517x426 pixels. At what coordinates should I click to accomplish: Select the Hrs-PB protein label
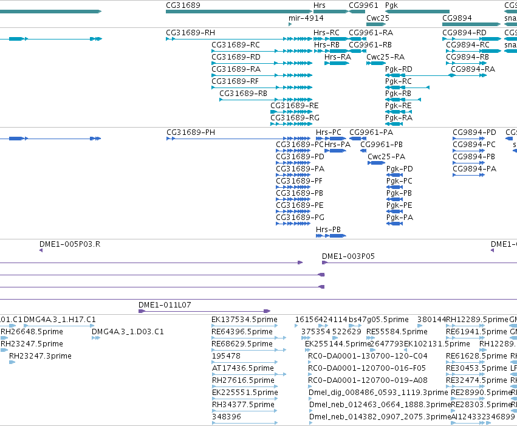point(328,230)
